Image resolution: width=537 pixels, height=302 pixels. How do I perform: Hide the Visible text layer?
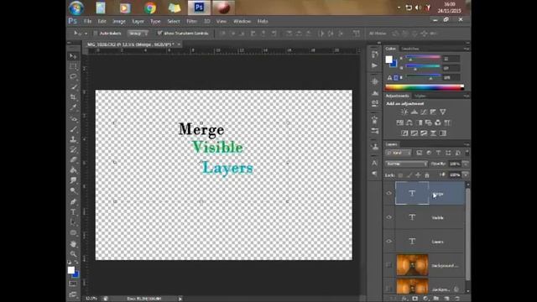click(388, 217)
